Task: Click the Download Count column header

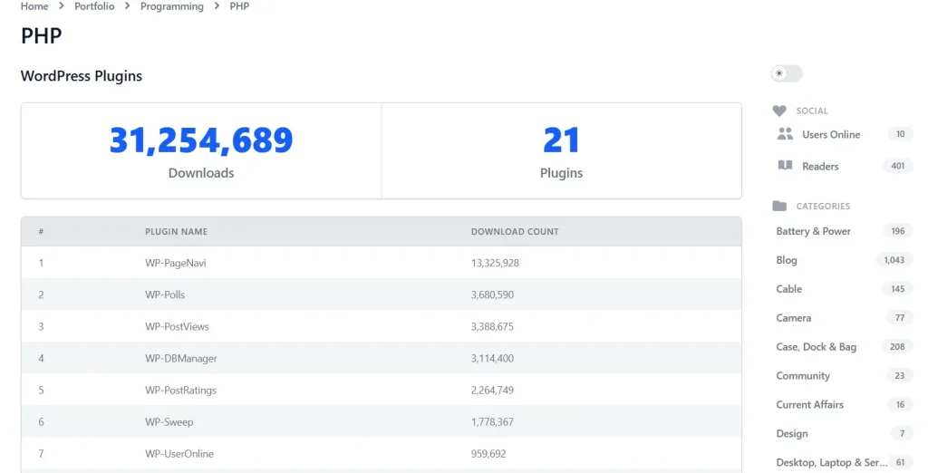Action: pyautogui.click(x=515, y=231)
